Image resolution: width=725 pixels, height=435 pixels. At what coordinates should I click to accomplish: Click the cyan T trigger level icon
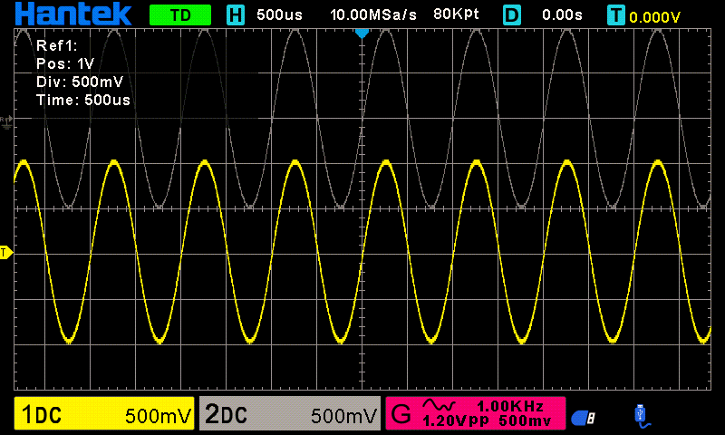point(617,14)
